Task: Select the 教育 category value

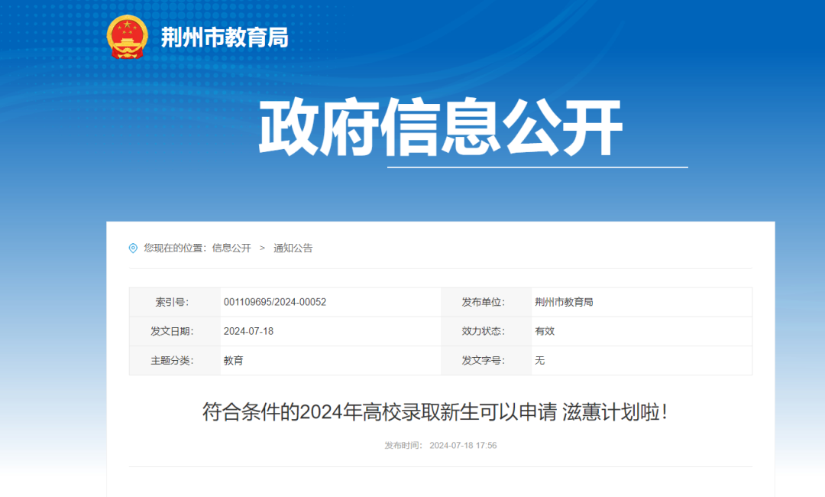Action: pos(234,360)
